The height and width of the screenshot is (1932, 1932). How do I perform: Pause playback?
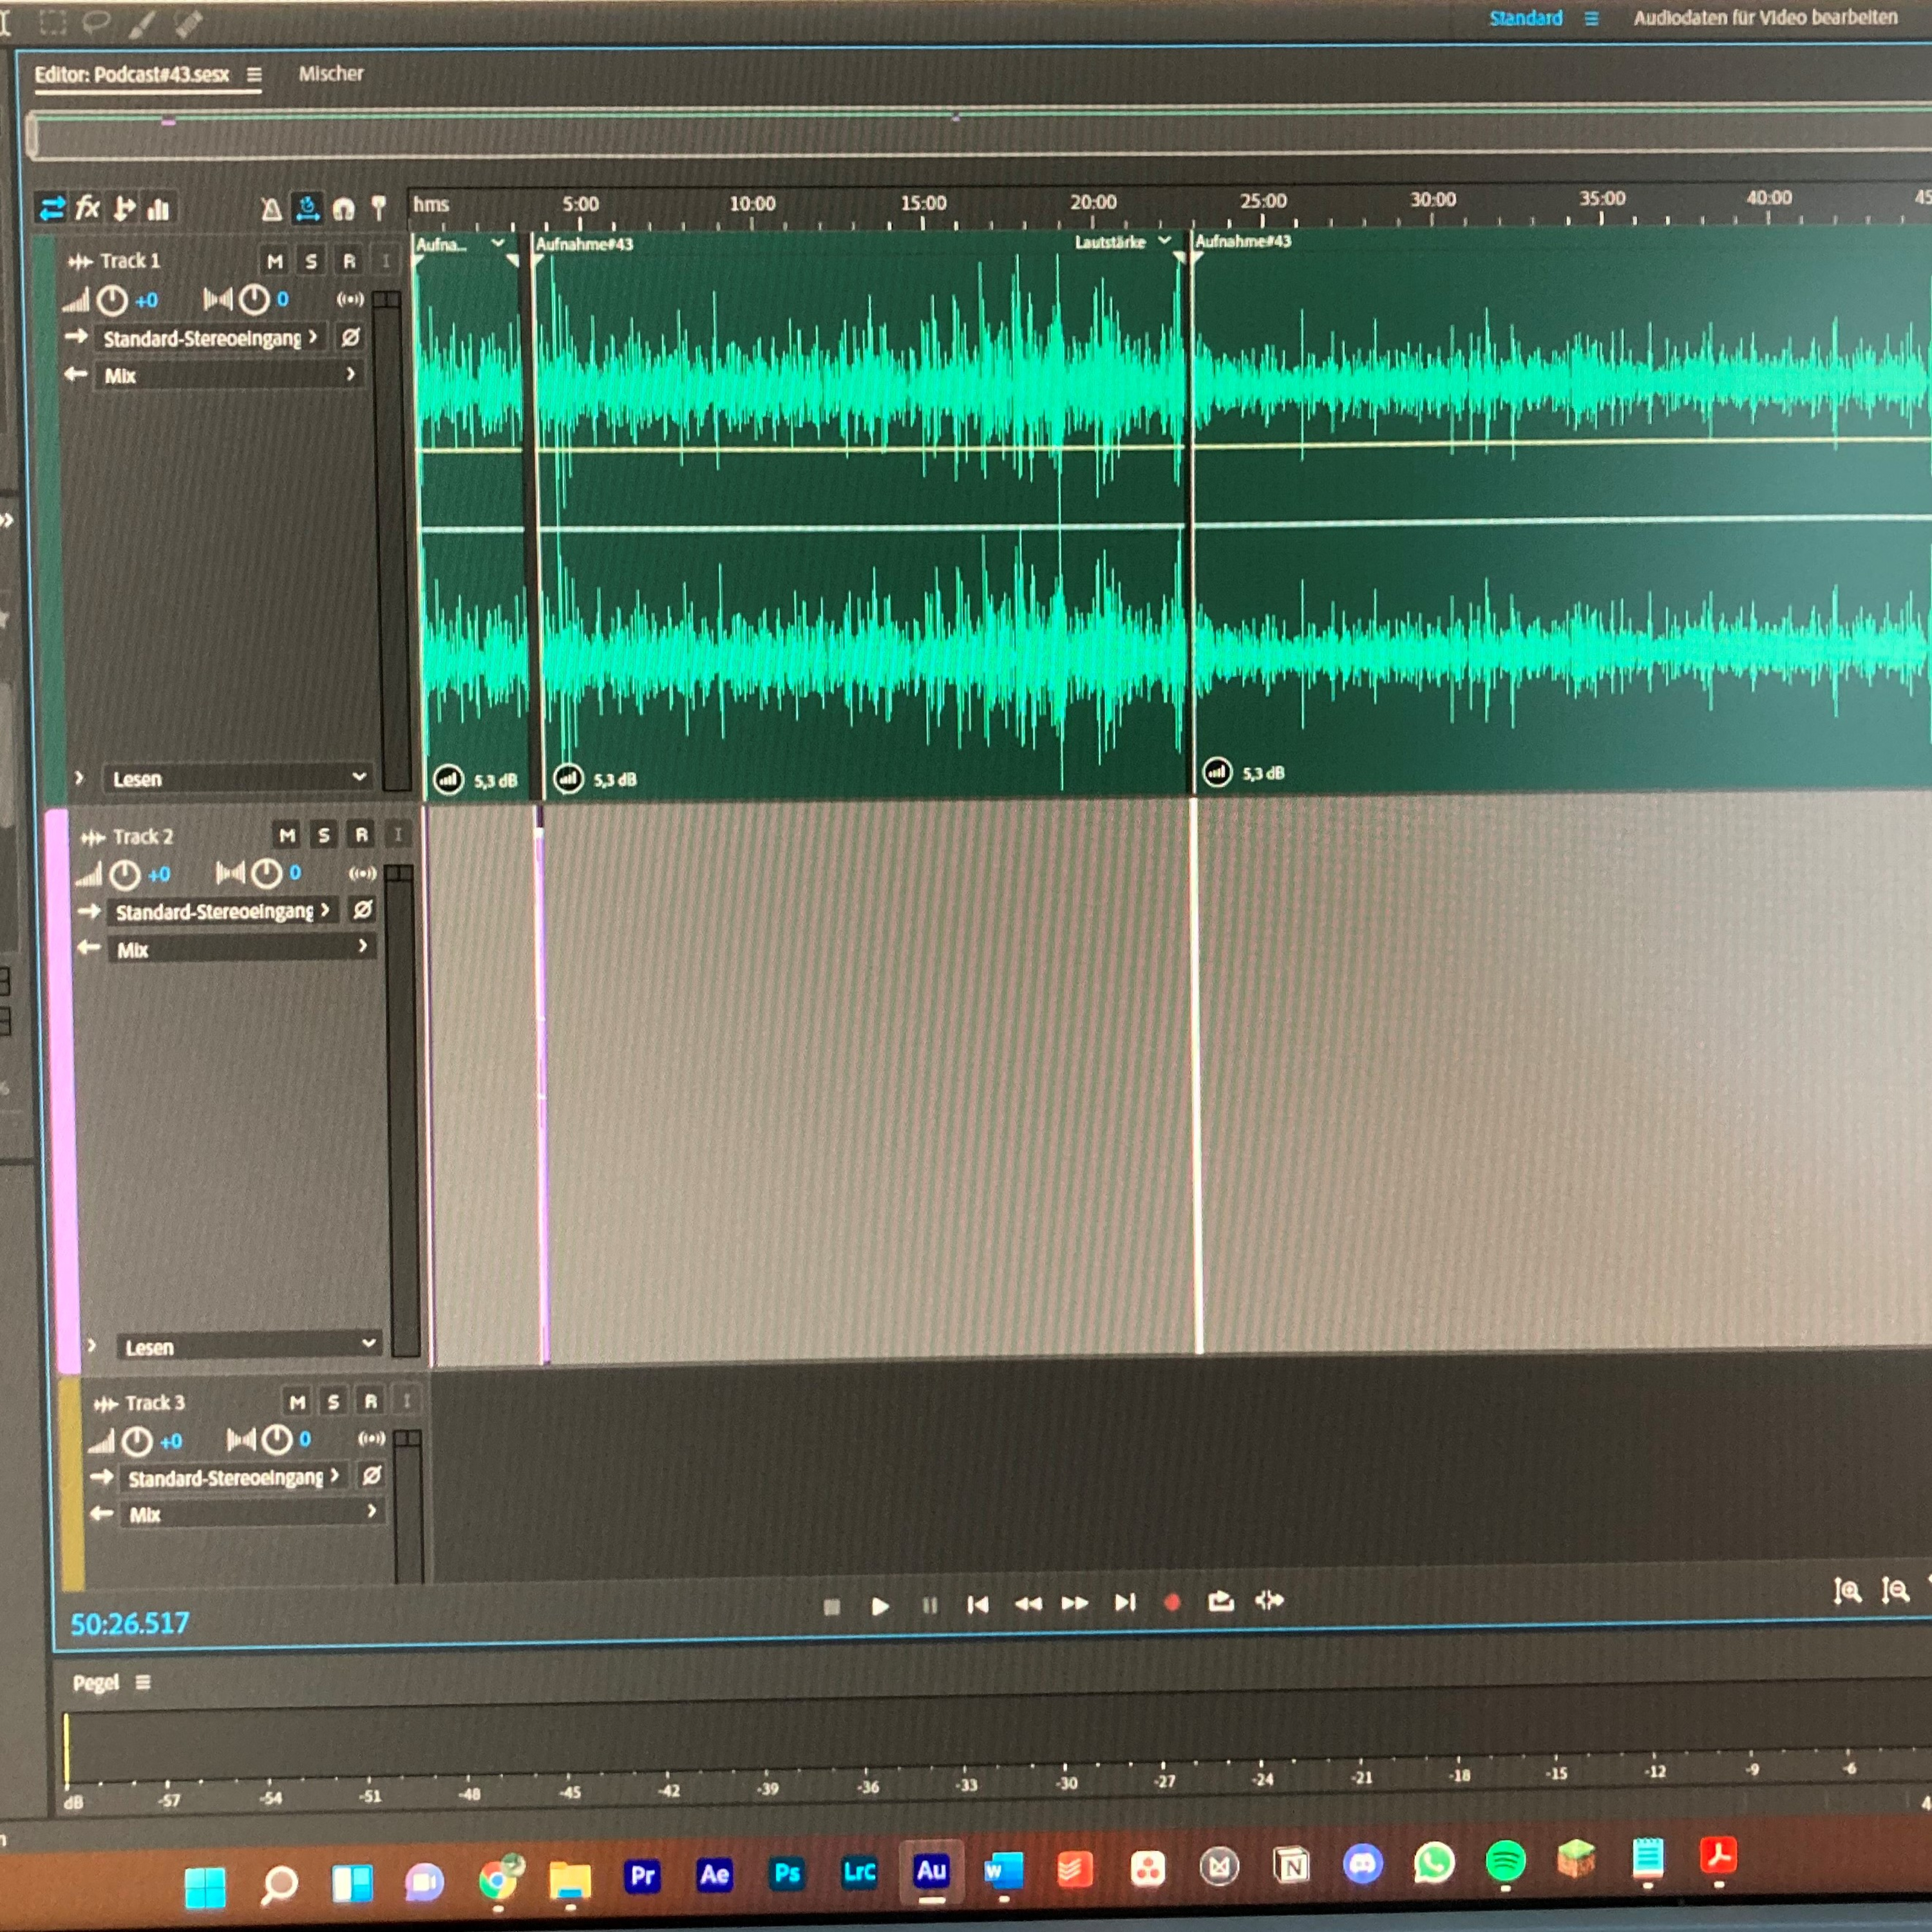coord(930,1605)
